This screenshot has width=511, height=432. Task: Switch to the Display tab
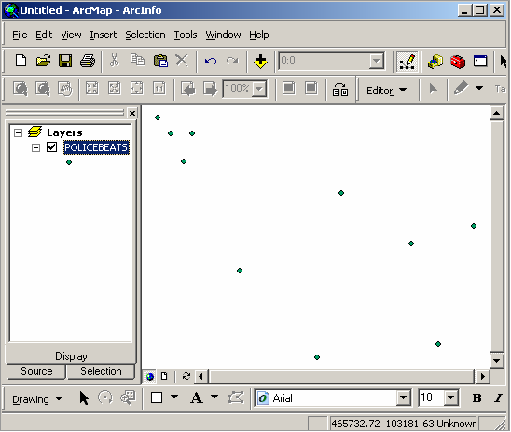point(71,356)
